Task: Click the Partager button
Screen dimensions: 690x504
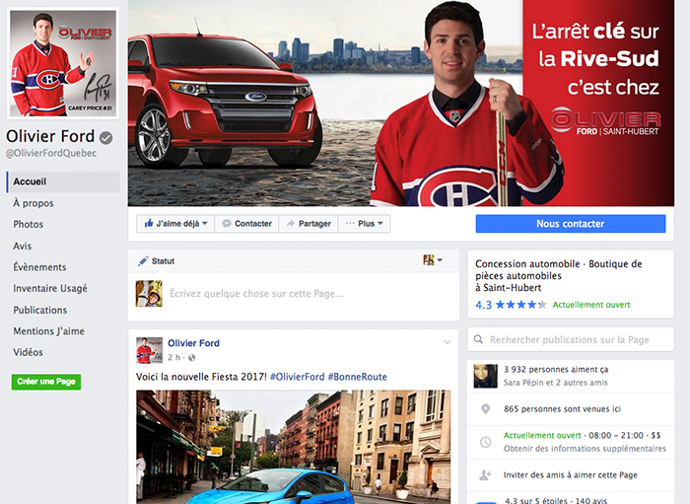Action: (x=308, y=224)
